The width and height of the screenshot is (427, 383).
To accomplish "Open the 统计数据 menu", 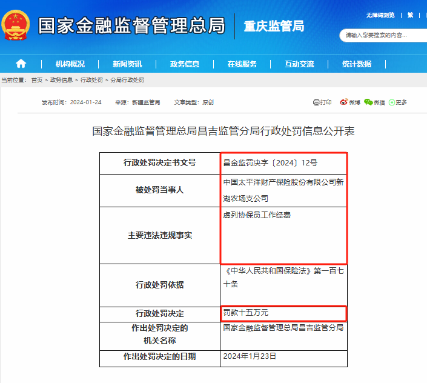I will tap(356, 64).
